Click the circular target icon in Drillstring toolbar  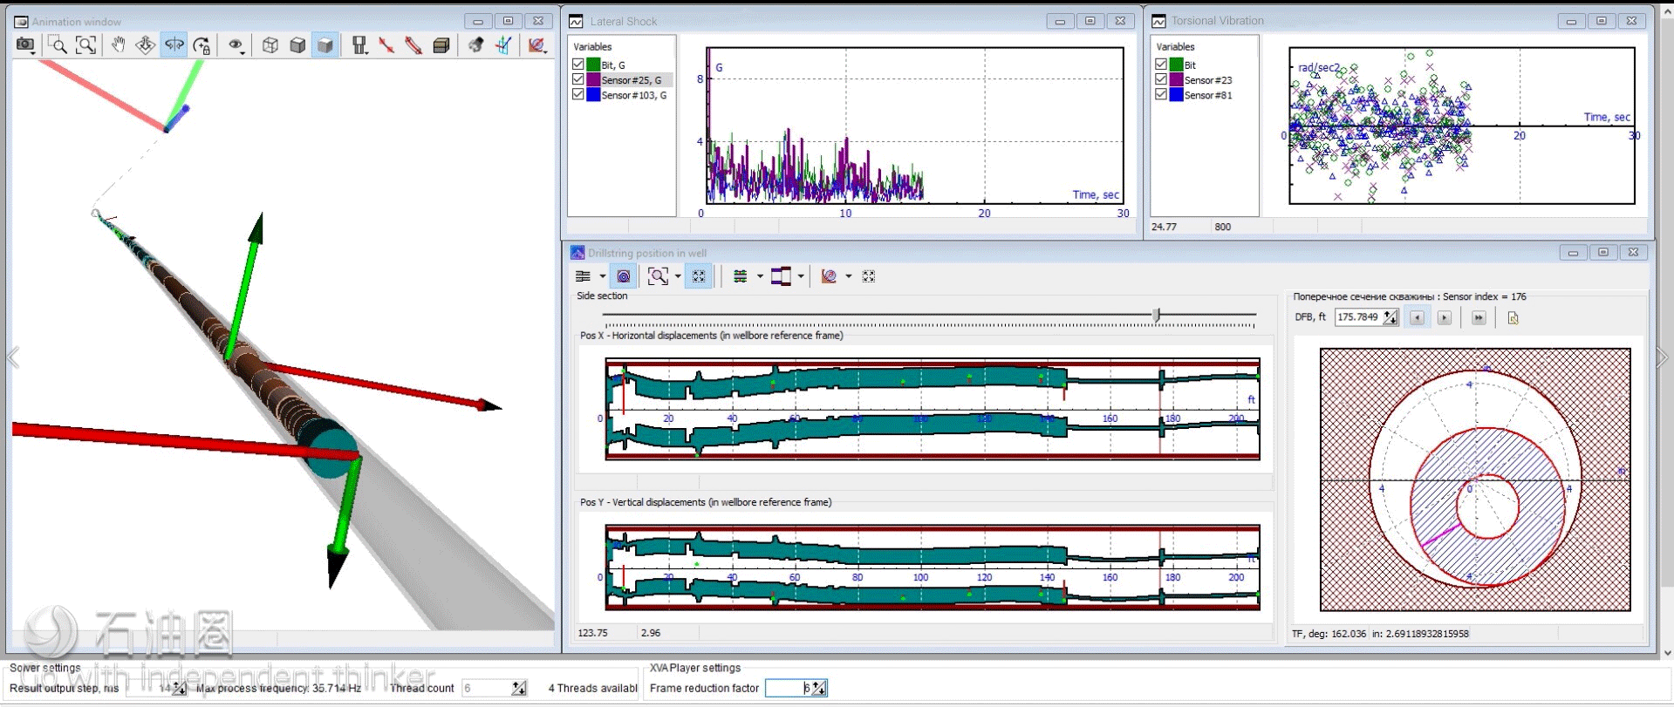(x=624, y=276)
